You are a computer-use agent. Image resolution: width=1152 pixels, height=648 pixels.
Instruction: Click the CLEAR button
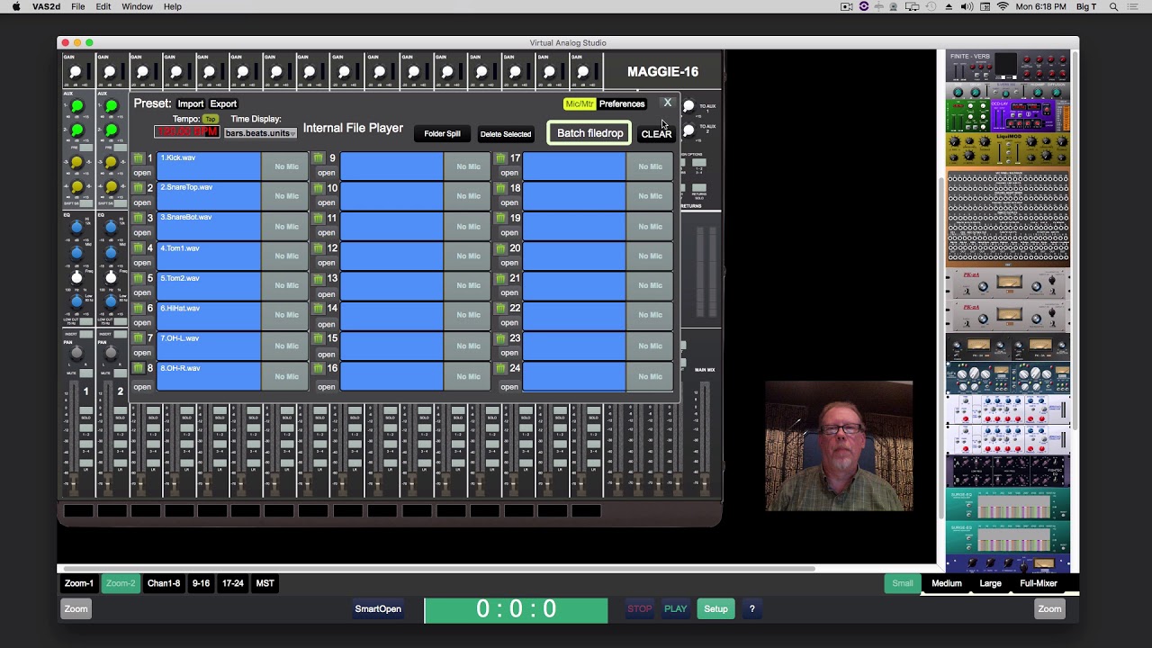(x=656, y=134)
